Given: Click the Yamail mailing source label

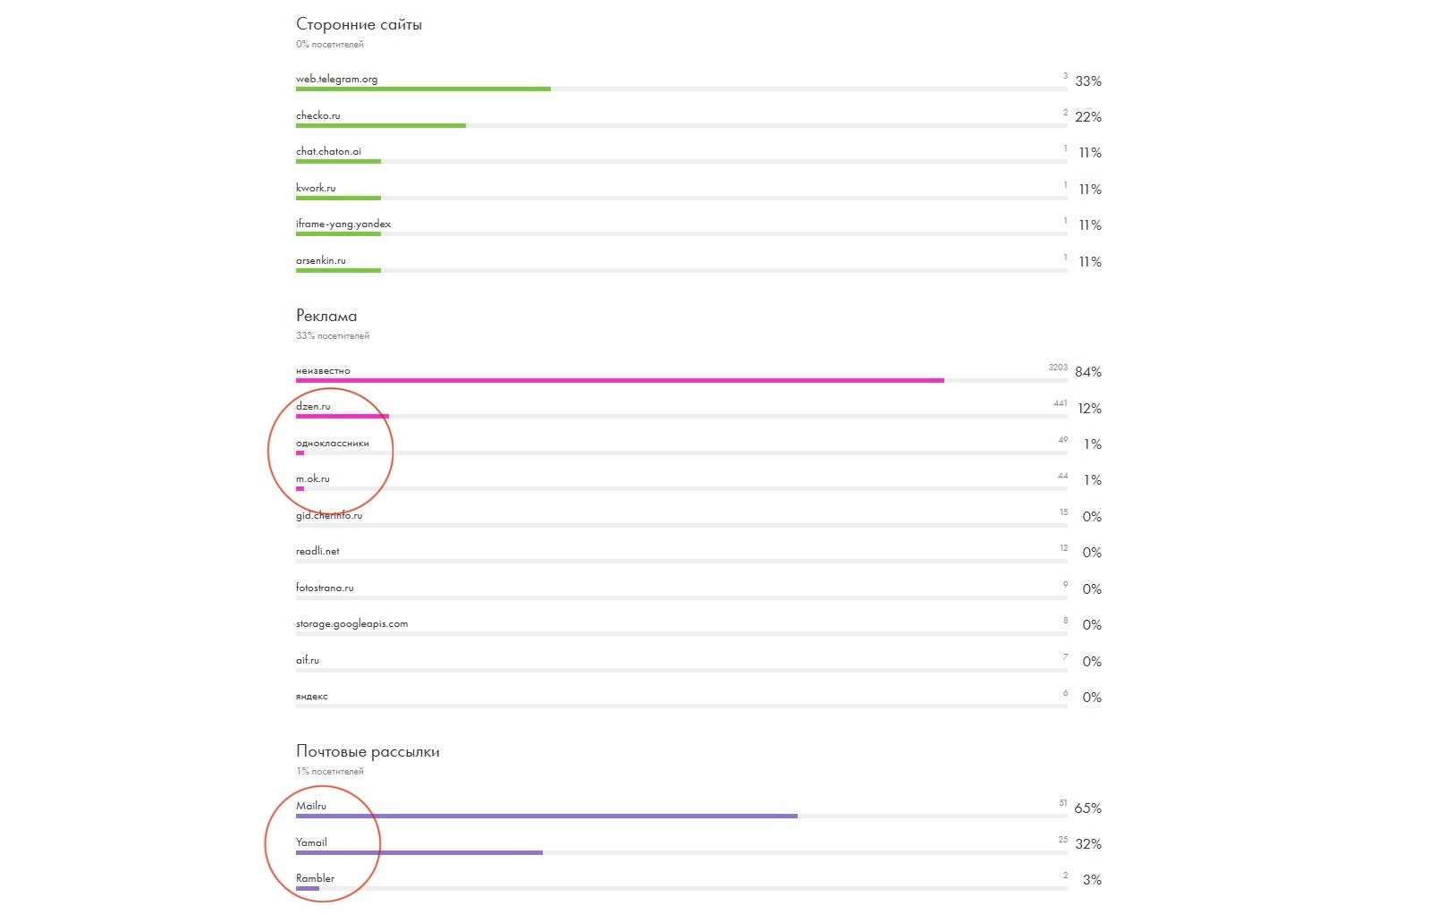Looking at the screenshot, I should (x=311, y=842).
